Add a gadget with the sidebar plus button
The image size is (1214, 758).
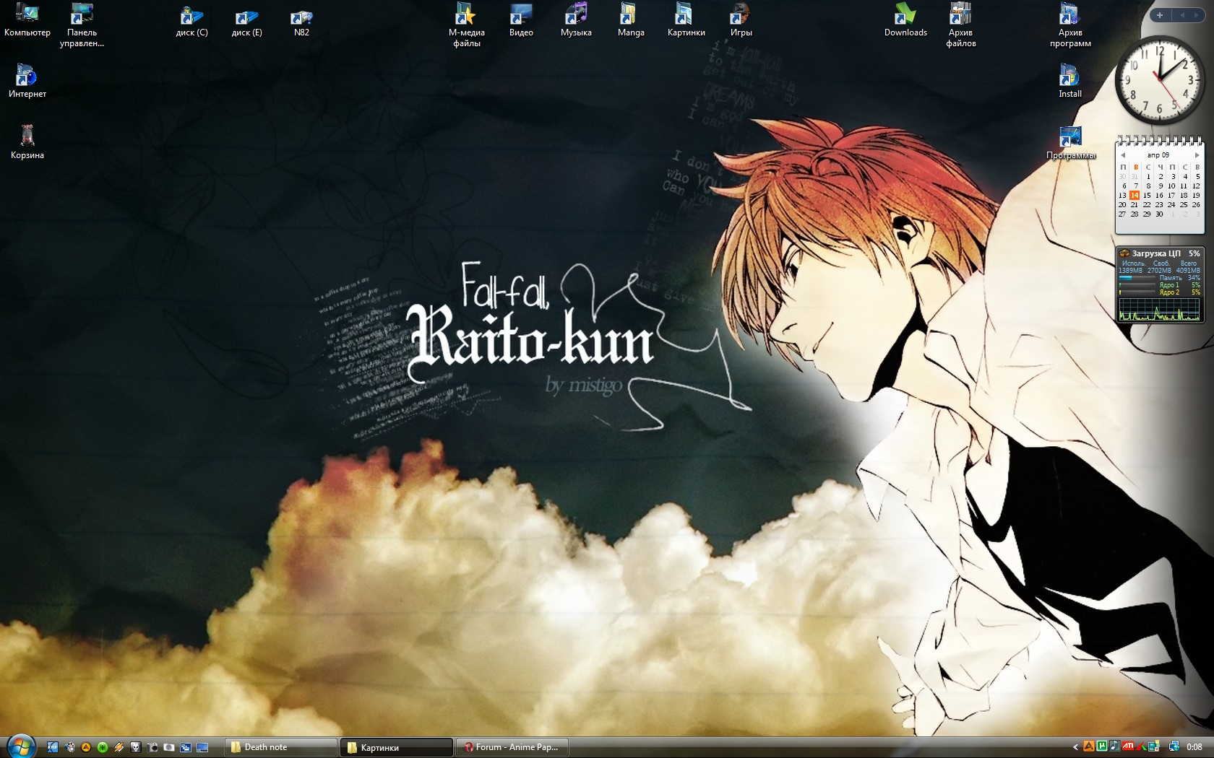point(1160,15)
